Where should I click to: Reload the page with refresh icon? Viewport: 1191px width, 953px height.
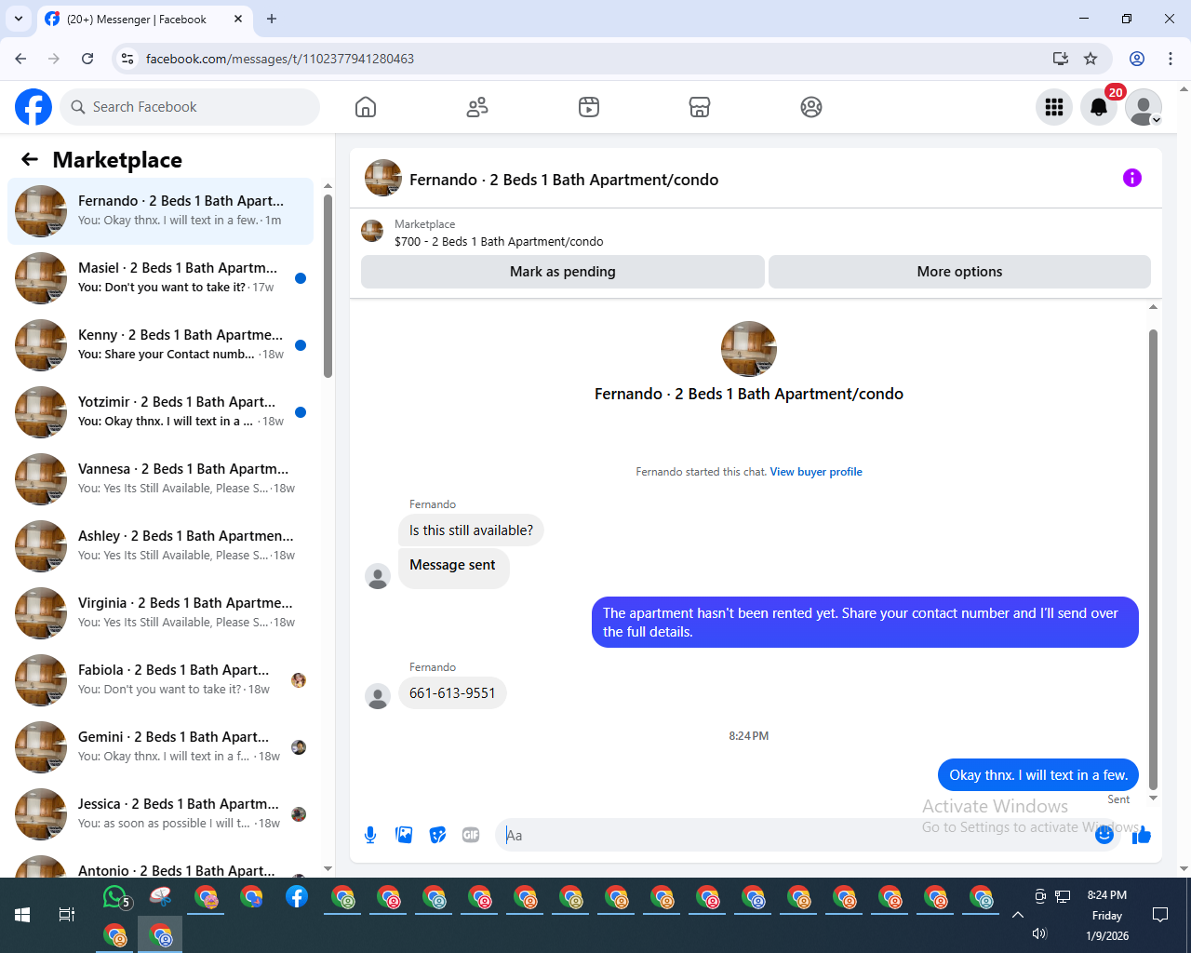[x=87, y=59]
